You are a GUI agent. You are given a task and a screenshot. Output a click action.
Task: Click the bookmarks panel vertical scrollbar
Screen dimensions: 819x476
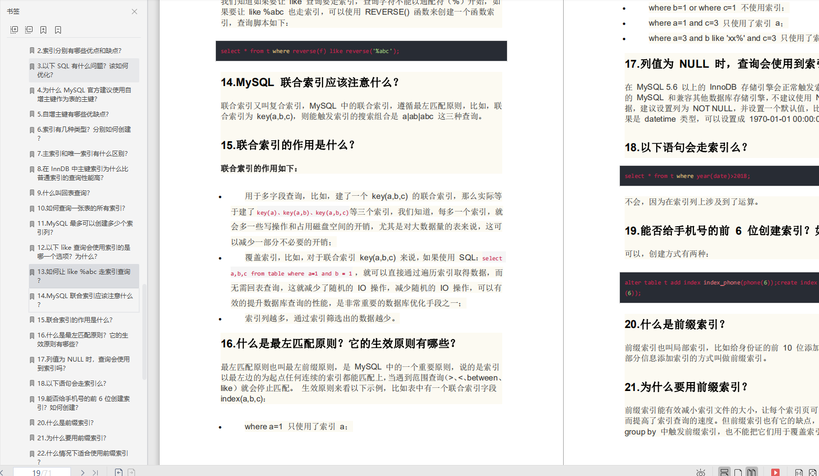[x=144, y=331]
